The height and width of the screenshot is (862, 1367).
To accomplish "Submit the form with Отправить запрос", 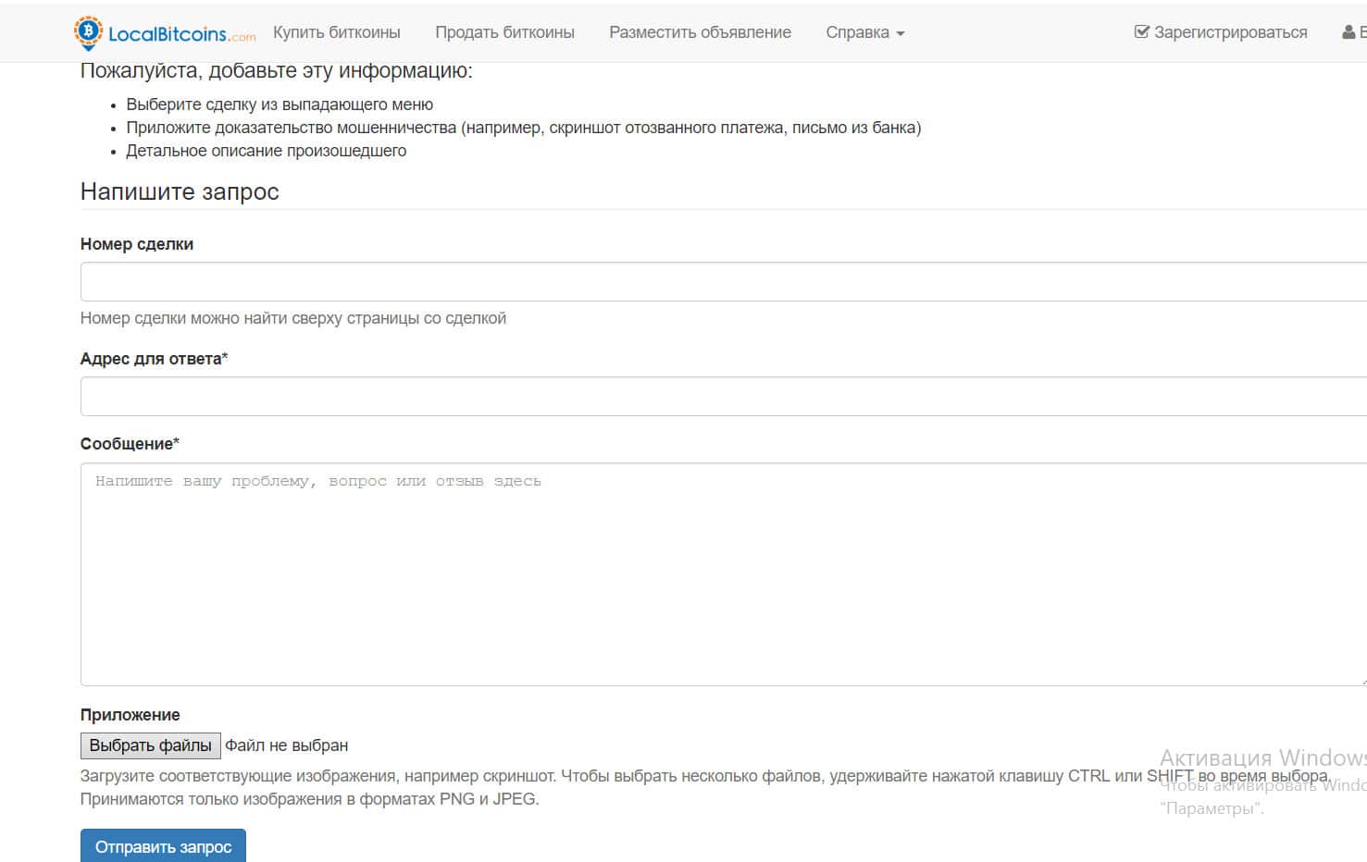I will (x=163, y=846).
